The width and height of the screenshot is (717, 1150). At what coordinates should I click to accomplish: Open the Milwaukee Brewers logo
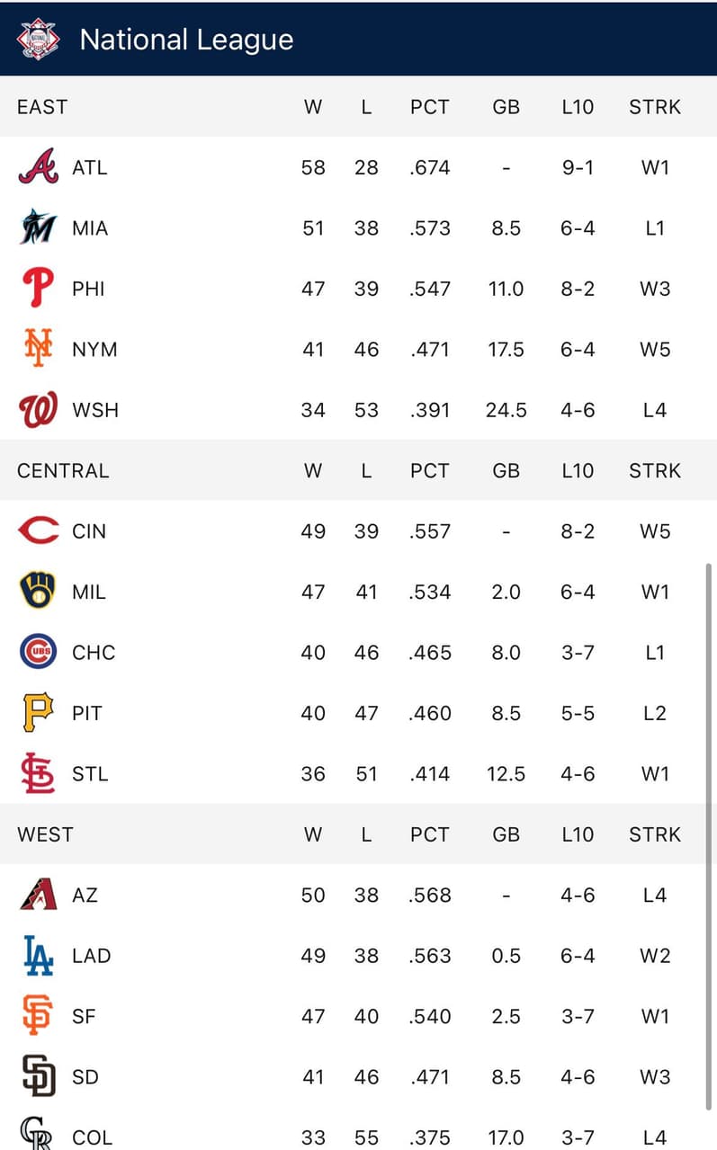click(38, 592)
